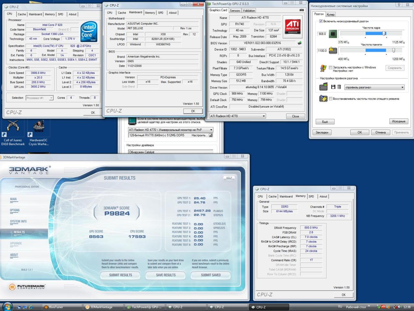Click SUBMIT RESULTS in 3DMark Vantage
The height and width of the screenshot is (311, 414).
coord(120,275)
